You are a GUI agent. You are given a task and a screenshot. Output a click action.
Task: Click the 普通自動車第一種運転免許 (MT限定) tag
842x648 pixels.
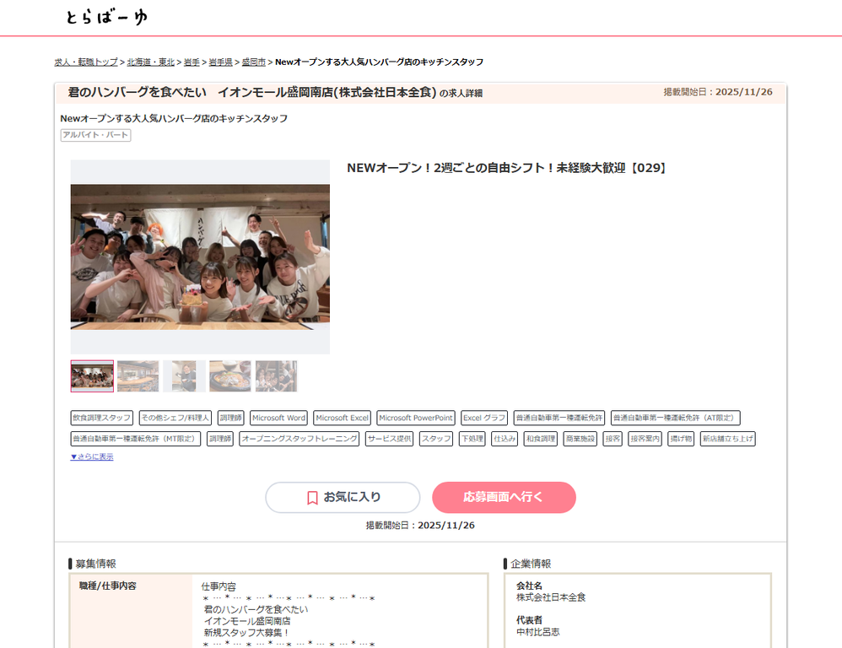136,439
